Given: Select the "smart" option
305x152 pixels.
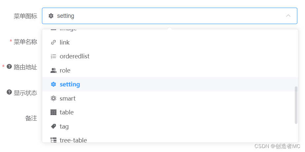Looking at the screenshot, I should (x=68, y=99).
